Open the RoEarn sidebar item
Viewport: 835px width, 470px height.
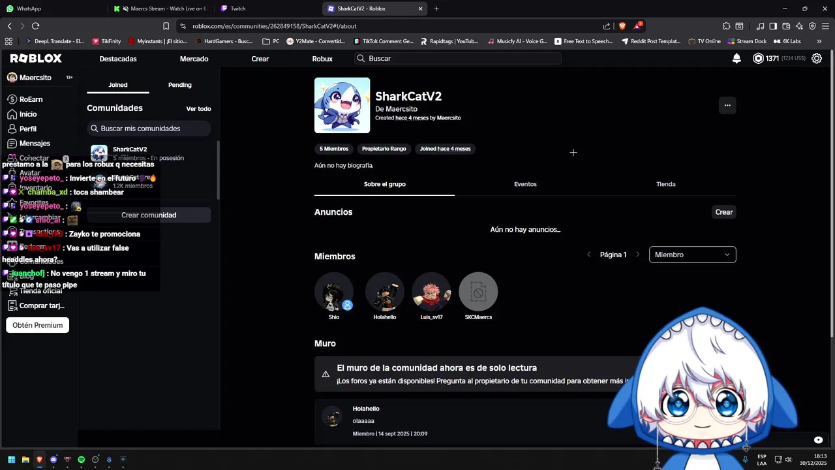point(25,99)
